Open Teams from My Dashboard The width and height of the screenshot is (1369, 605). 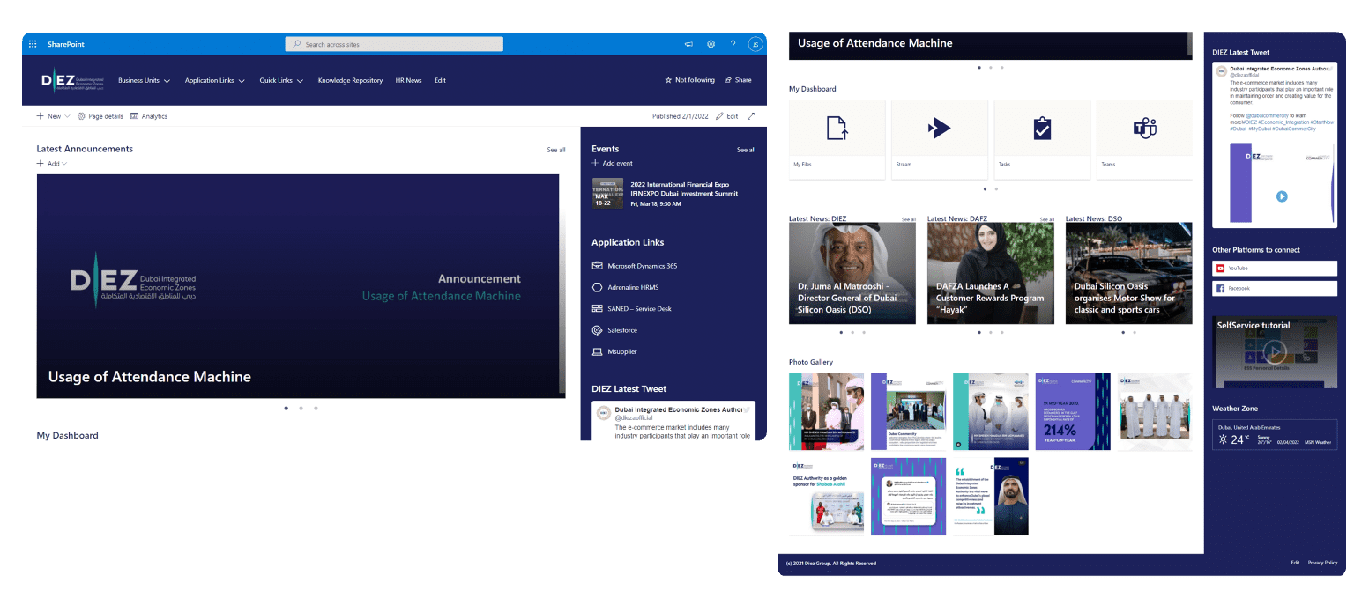click(1144, 139)
